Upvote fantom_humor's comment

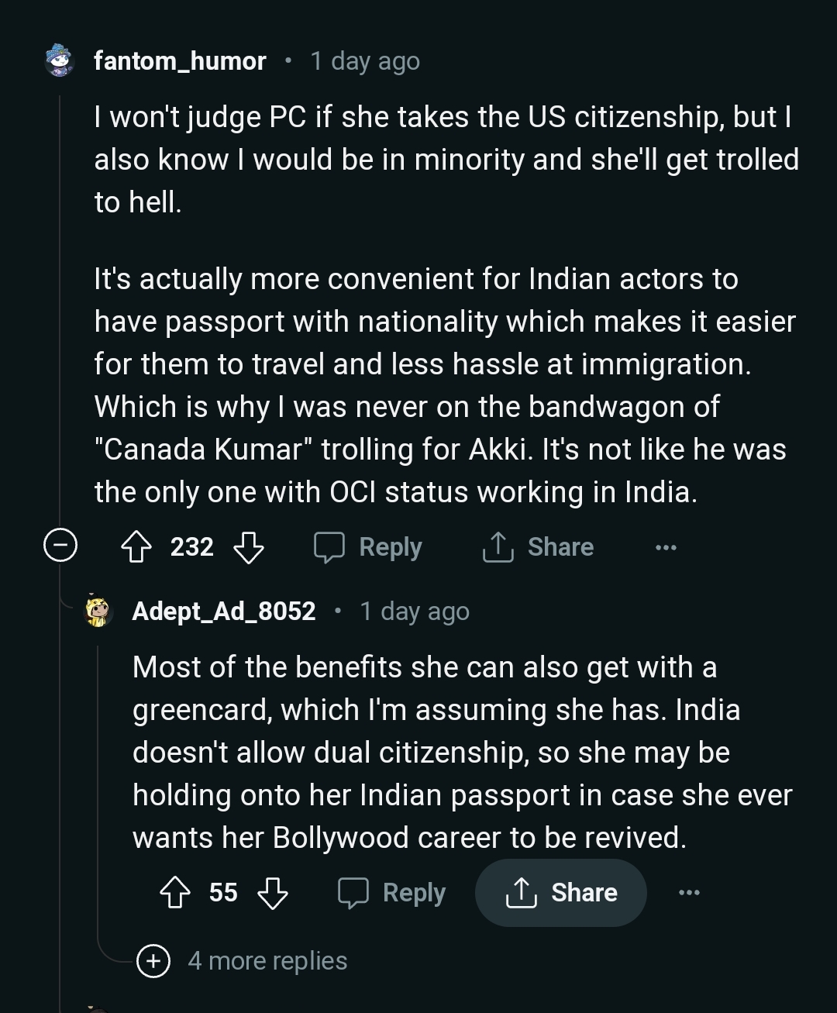coord(136,547)
